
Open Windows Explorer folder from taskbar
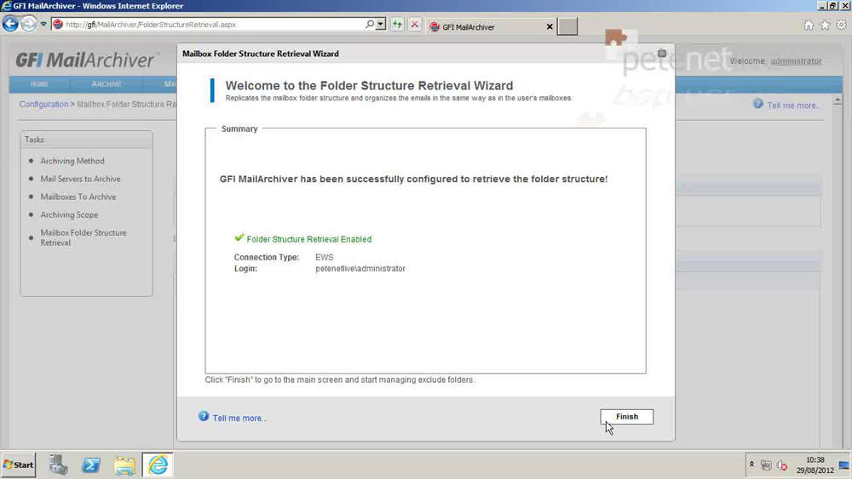(124, 465)
